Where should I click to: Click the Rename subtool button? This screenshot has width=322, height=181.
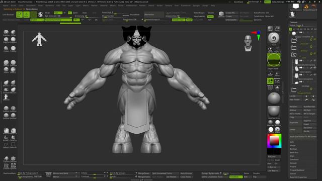coord(295,107)
